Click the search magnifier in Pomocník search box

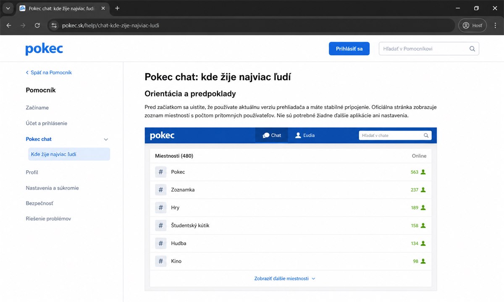tap(472, 49)
